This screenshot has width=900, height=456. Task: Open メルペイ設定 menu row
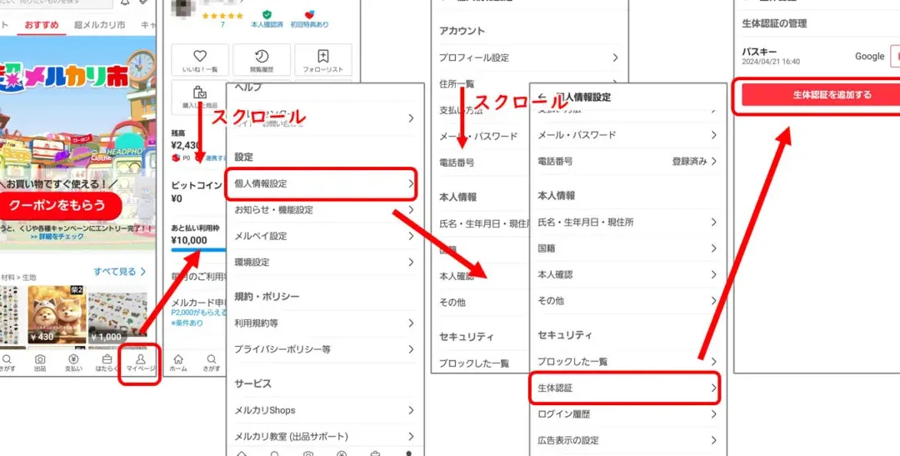coord(324,236)
